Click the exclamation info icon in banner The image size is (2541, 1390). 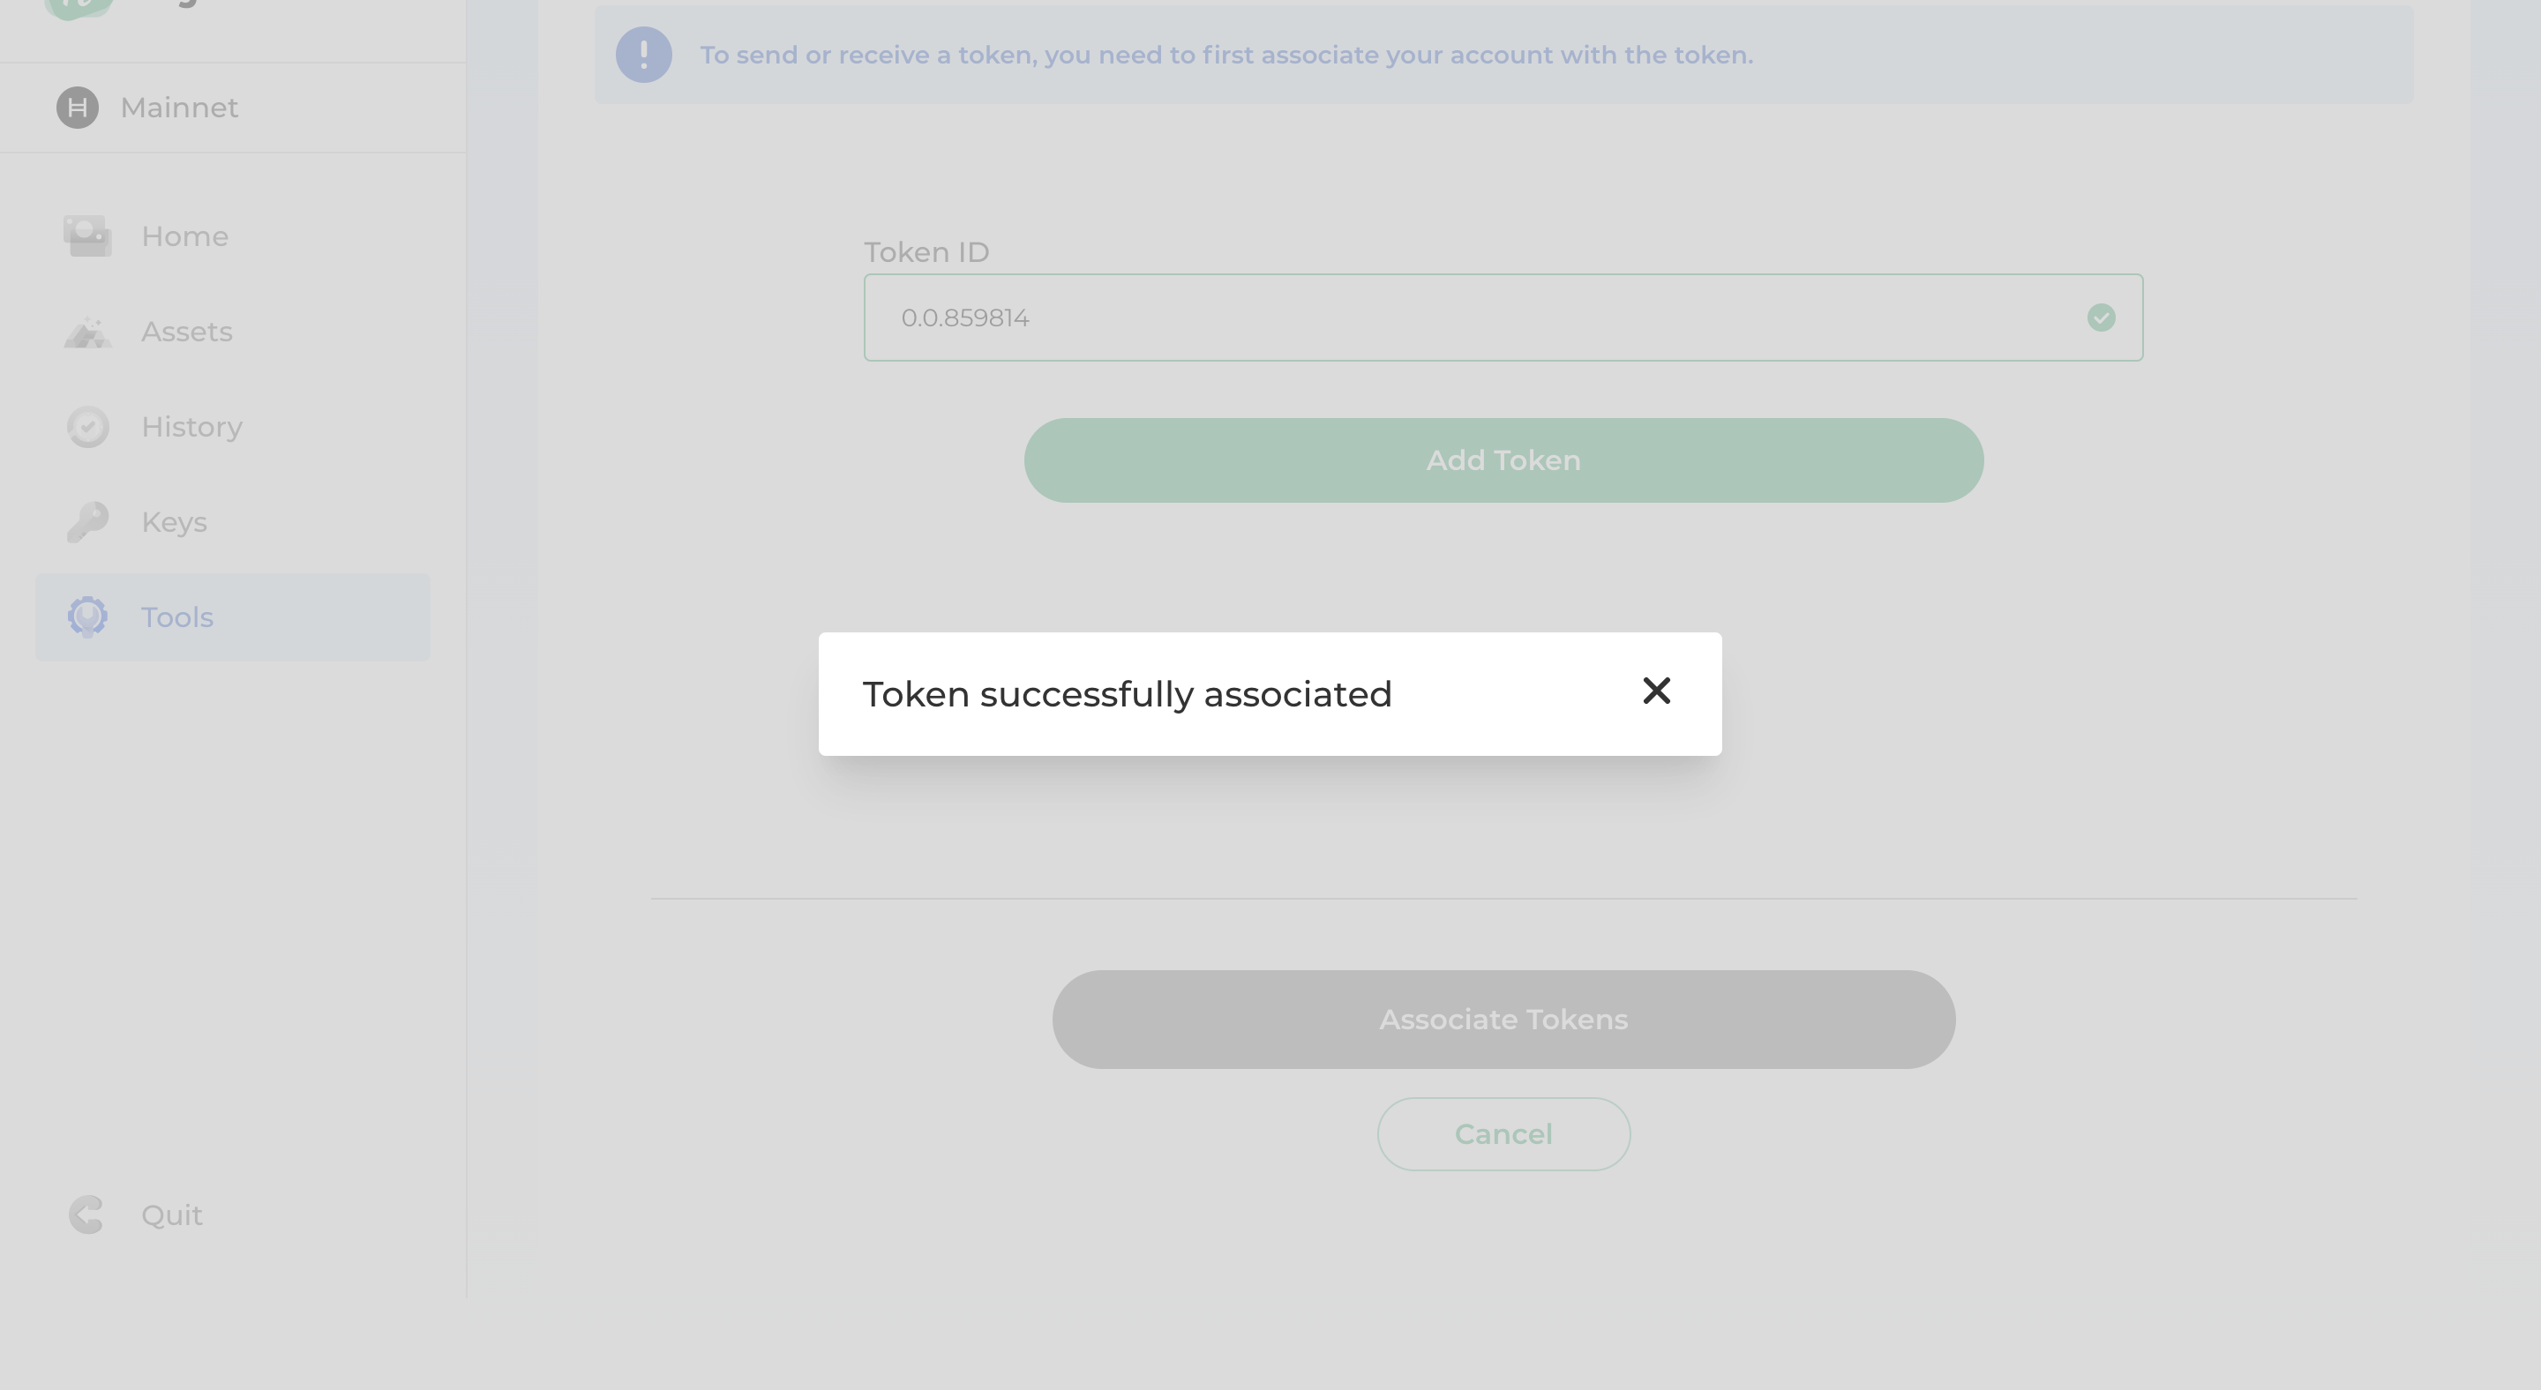(643, 56)
